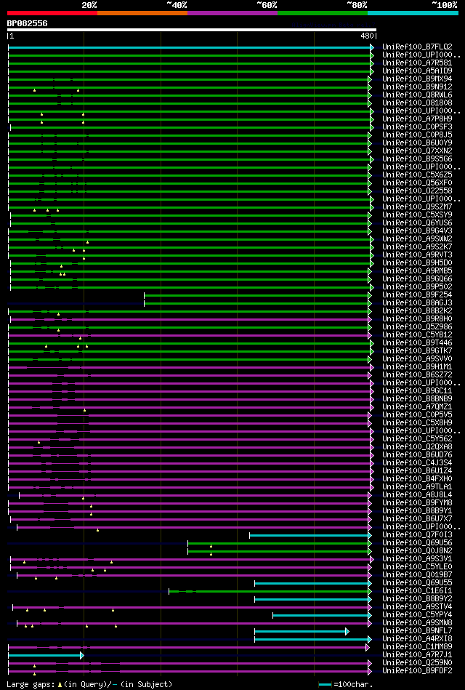
Task: Open hit UniRef100_B9H1M1
Action: click(x=417, y=367)
